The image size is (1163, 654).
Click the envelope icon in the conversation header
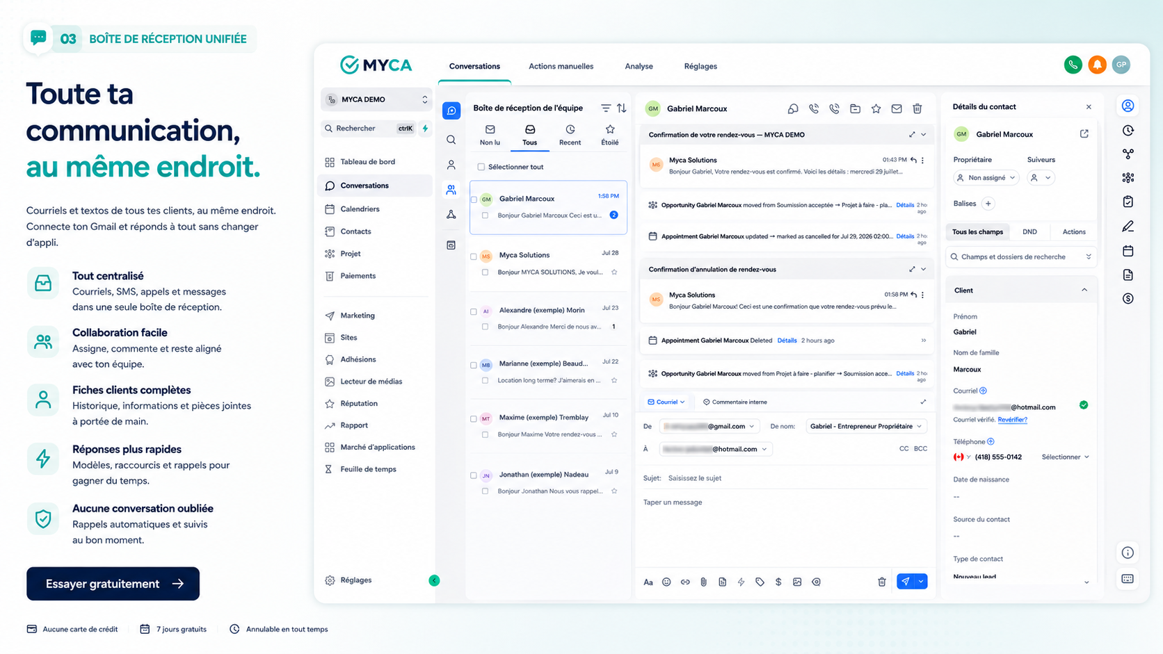(x=897, y=108)
